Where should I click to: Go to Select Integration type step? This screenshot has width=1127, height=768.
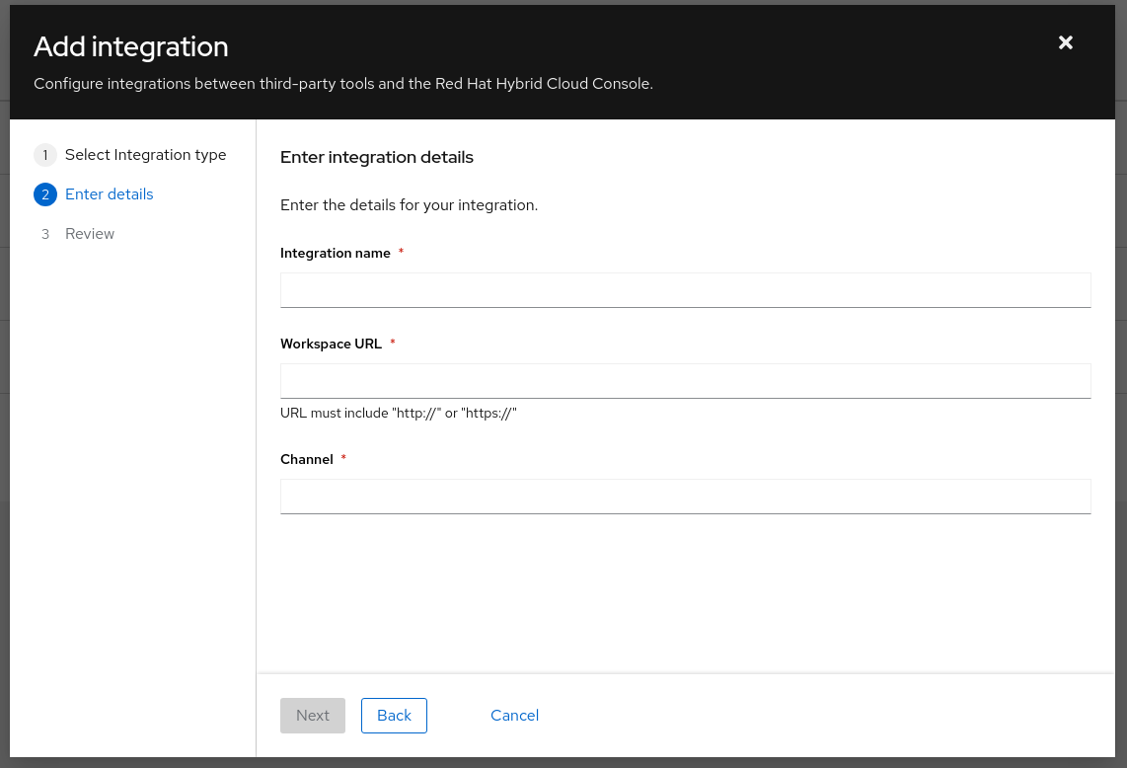145,155
